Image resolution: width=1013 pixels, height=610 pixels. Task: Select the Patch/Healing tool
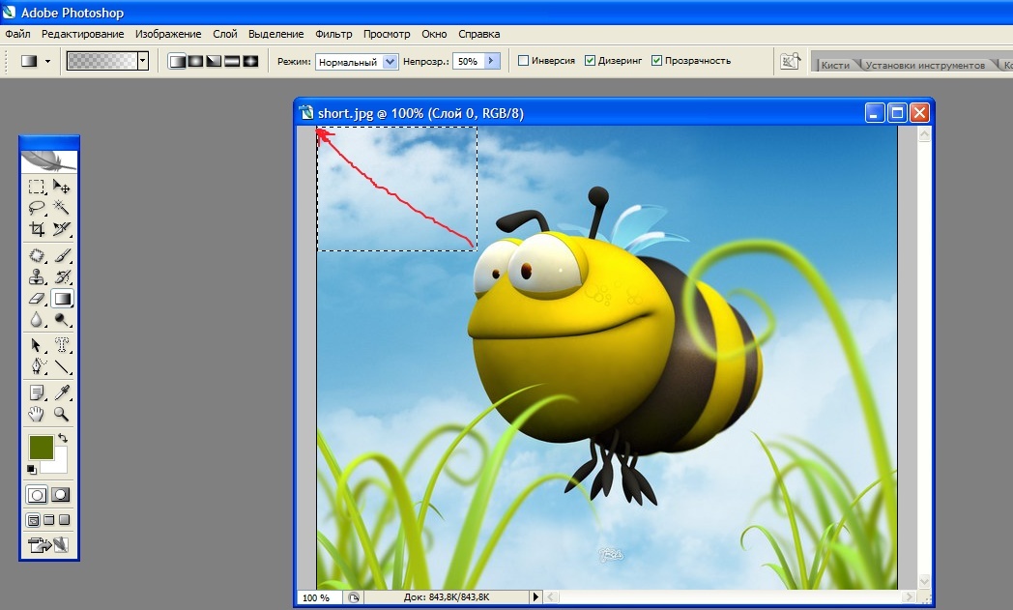(37, 256)
